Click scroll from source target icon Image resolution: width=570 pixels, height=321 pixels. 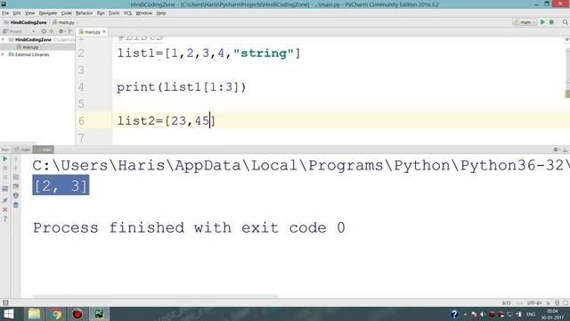click(x=44, y=31)
